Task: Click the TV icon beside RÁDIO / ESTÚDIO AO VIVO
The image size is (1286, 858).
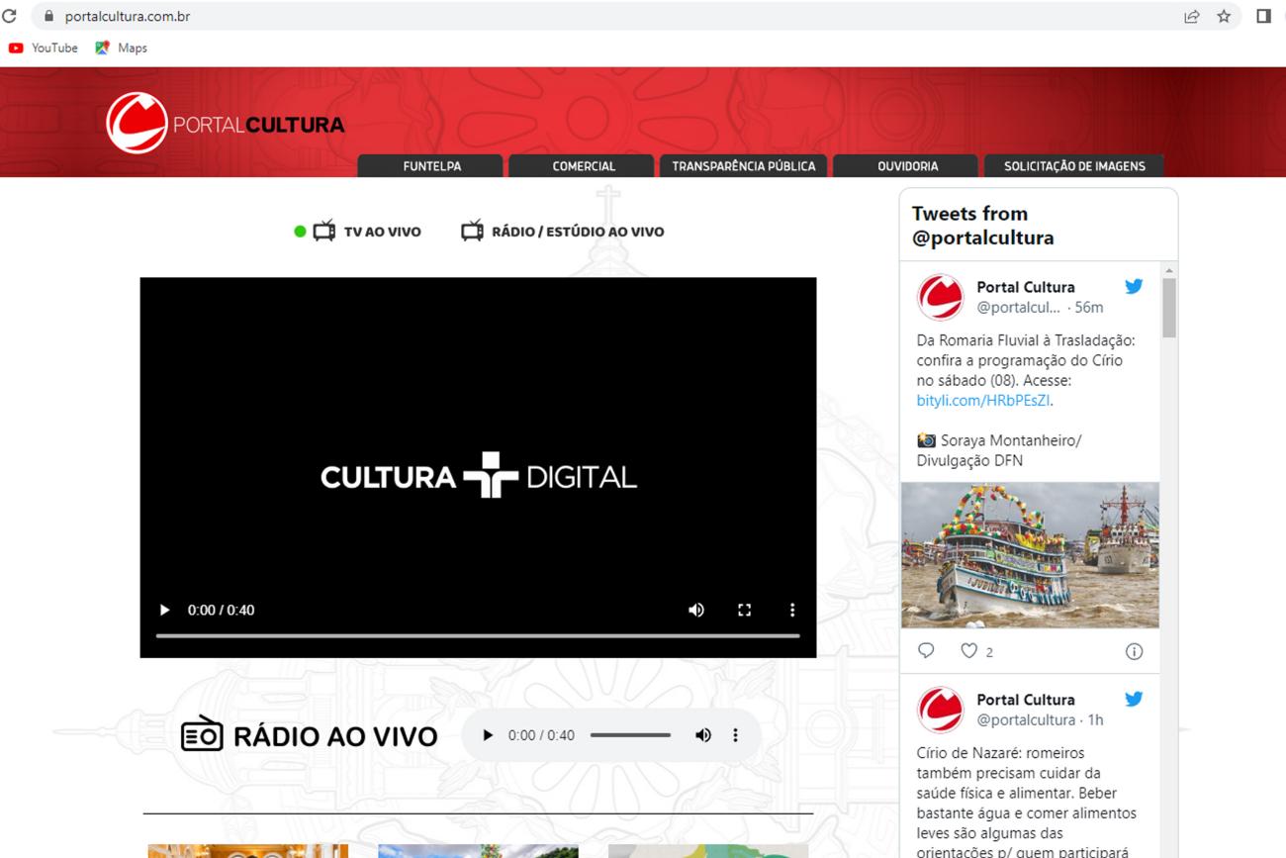Action: (473, 232)
